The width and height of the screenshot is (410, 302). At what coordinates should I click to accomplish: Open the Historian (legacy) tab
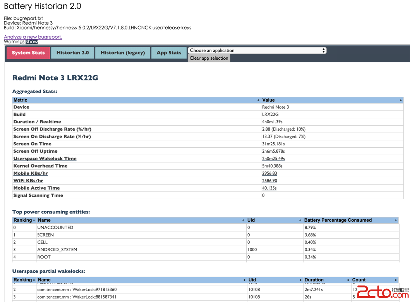pos(123,53)
